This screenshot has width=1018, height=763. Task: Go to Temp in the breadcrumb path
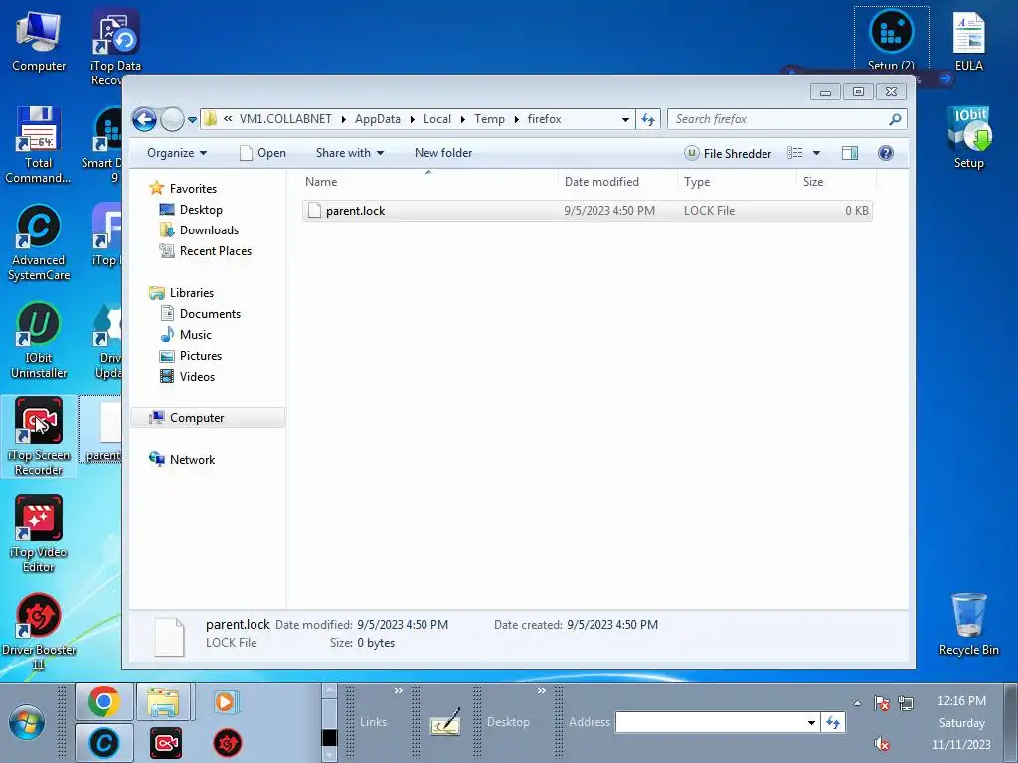click(489, 119)
